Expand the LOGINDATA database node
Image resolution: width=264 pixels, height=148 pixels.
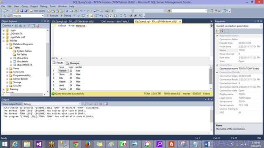pyautogui.click(x=4, y=34)
